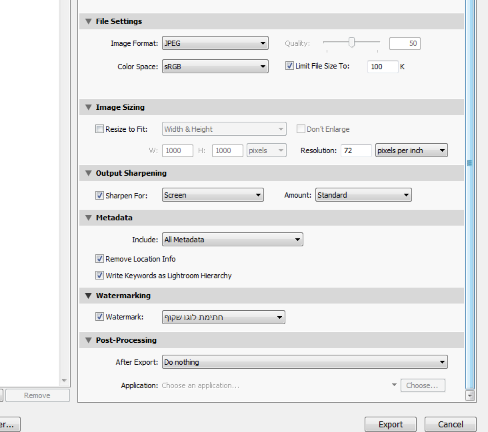Open the Watermark preset dropdown
The width and height of the screenshot is (488, 432).
(223, 318)
